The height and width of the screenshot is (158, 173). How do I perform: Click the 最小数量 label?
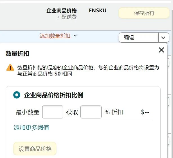click(x=28, y=112)
